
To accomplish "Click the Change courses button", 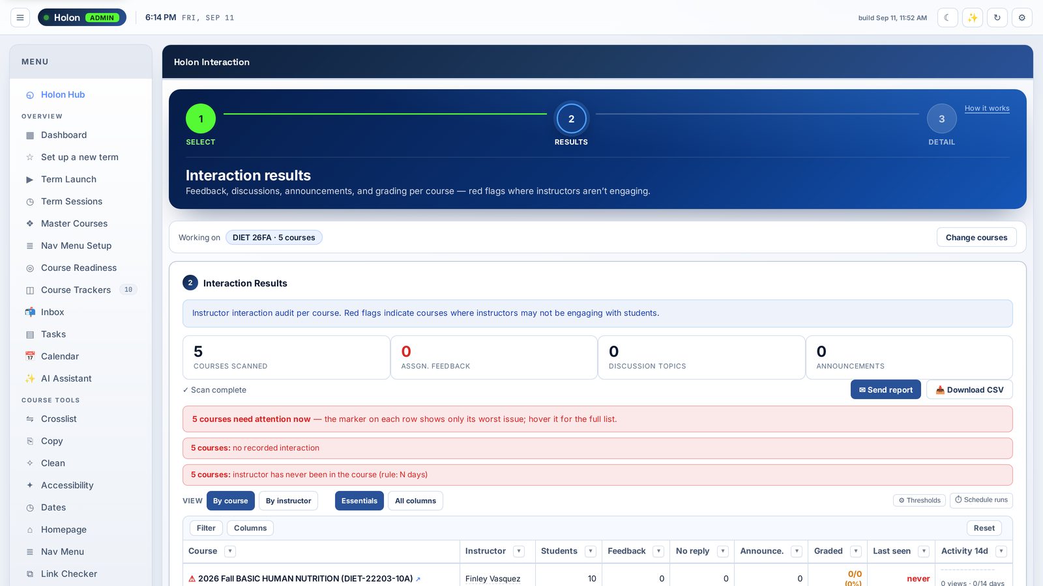I will pyautogui.click(x=977, y=238).
